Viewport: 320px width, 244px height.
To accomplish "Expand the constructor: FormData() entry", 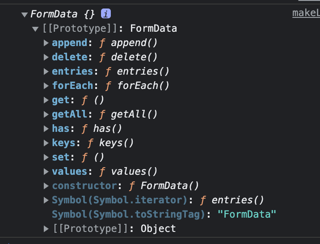I will point(46,186).
